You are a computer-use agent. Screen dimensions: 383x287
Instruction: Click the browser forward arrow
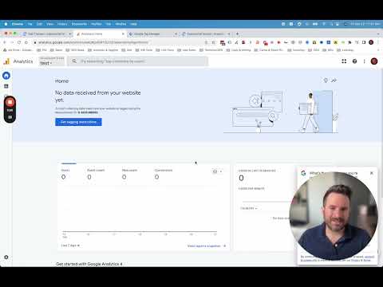click(x=12, y=42)
